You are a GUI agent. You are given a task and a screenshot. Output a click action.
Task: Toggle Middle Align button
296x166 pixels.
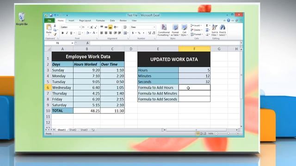[x=106, y=27]
